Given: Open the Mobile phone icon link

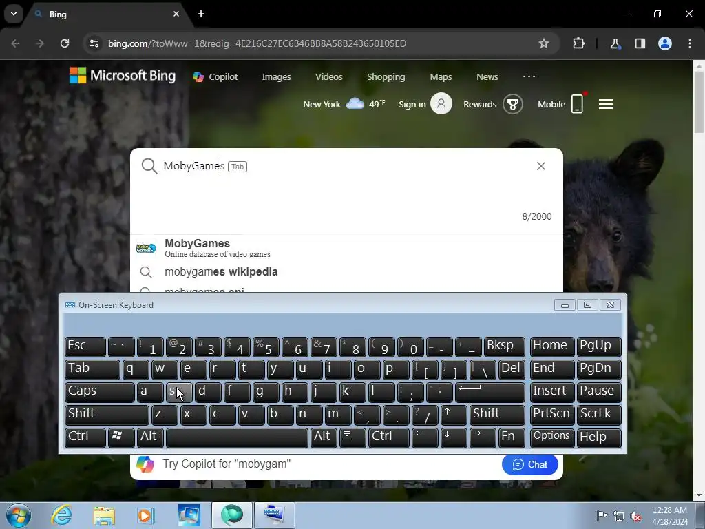Looking at the screenshot, I should (x=578, y=104).
